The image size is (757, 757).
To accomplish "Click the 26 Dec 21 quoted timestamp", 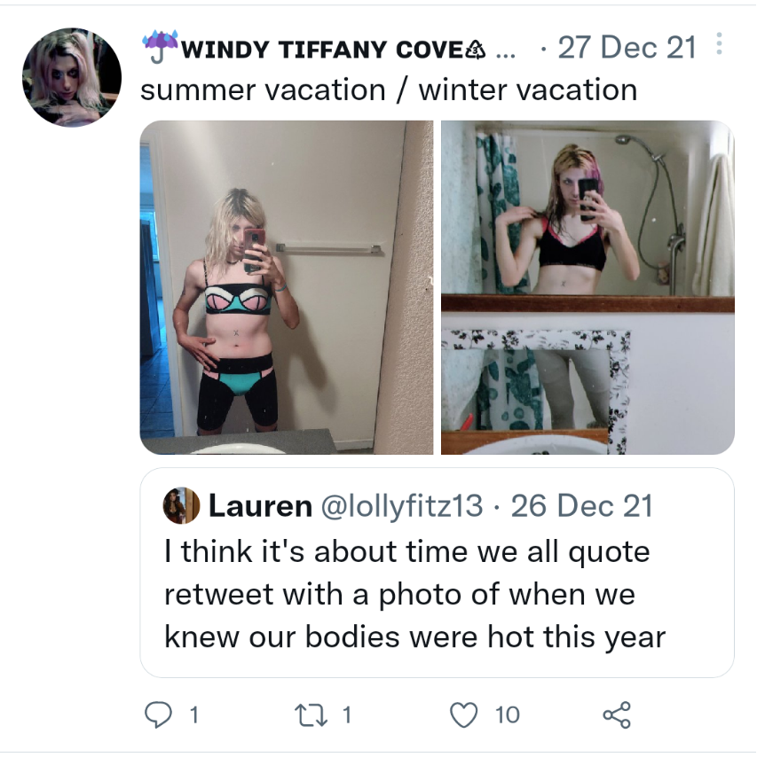I will point(581,506).
